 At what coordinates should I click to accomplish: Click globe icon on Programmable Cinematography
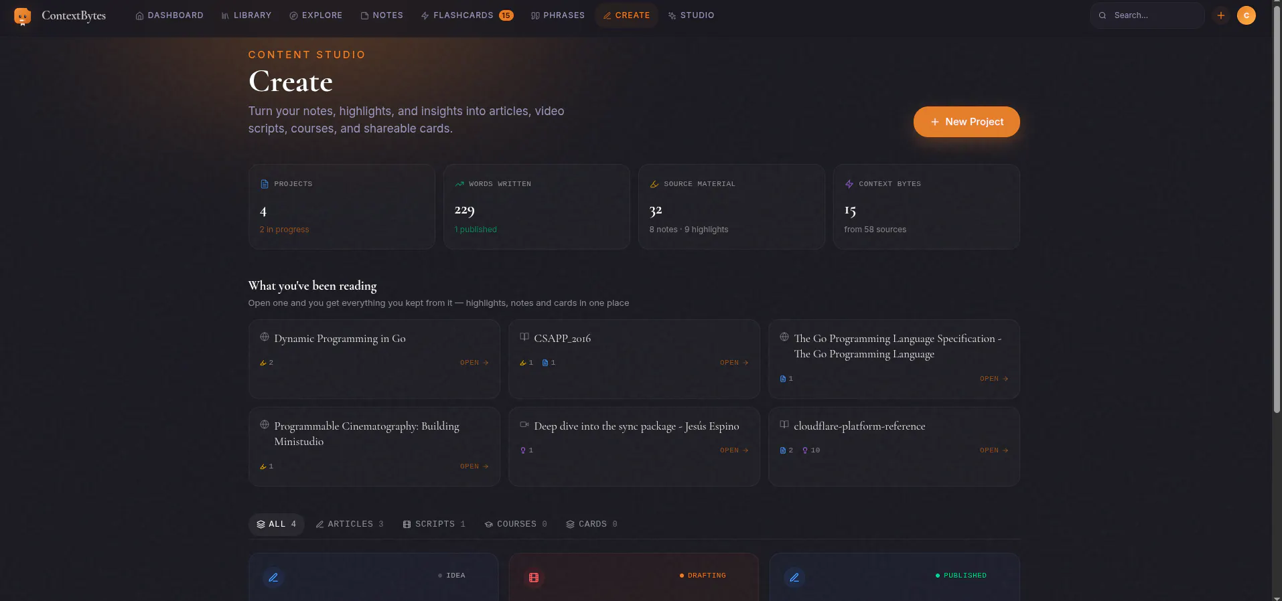point(265,424)
